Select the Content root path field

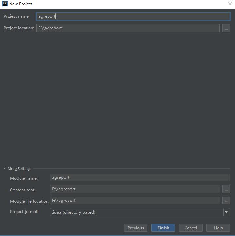coord(135,189)
